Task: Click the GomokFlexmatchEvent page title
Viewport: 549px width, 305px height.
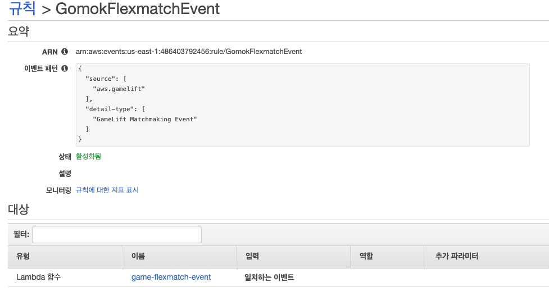Action: (x=138, y=9)
